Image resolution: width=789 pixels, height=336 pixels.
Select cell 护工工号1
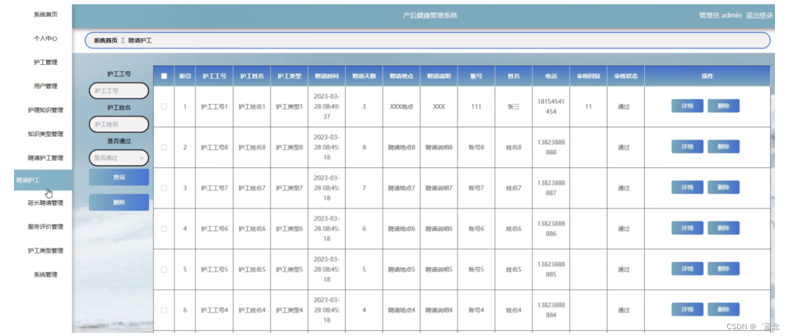click(x=214, y=107)
